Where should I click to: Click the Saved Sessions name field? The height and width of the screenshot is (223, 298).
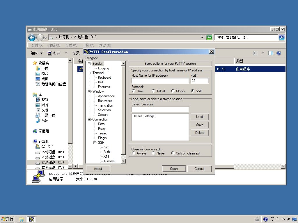click(x=160, y=109)
